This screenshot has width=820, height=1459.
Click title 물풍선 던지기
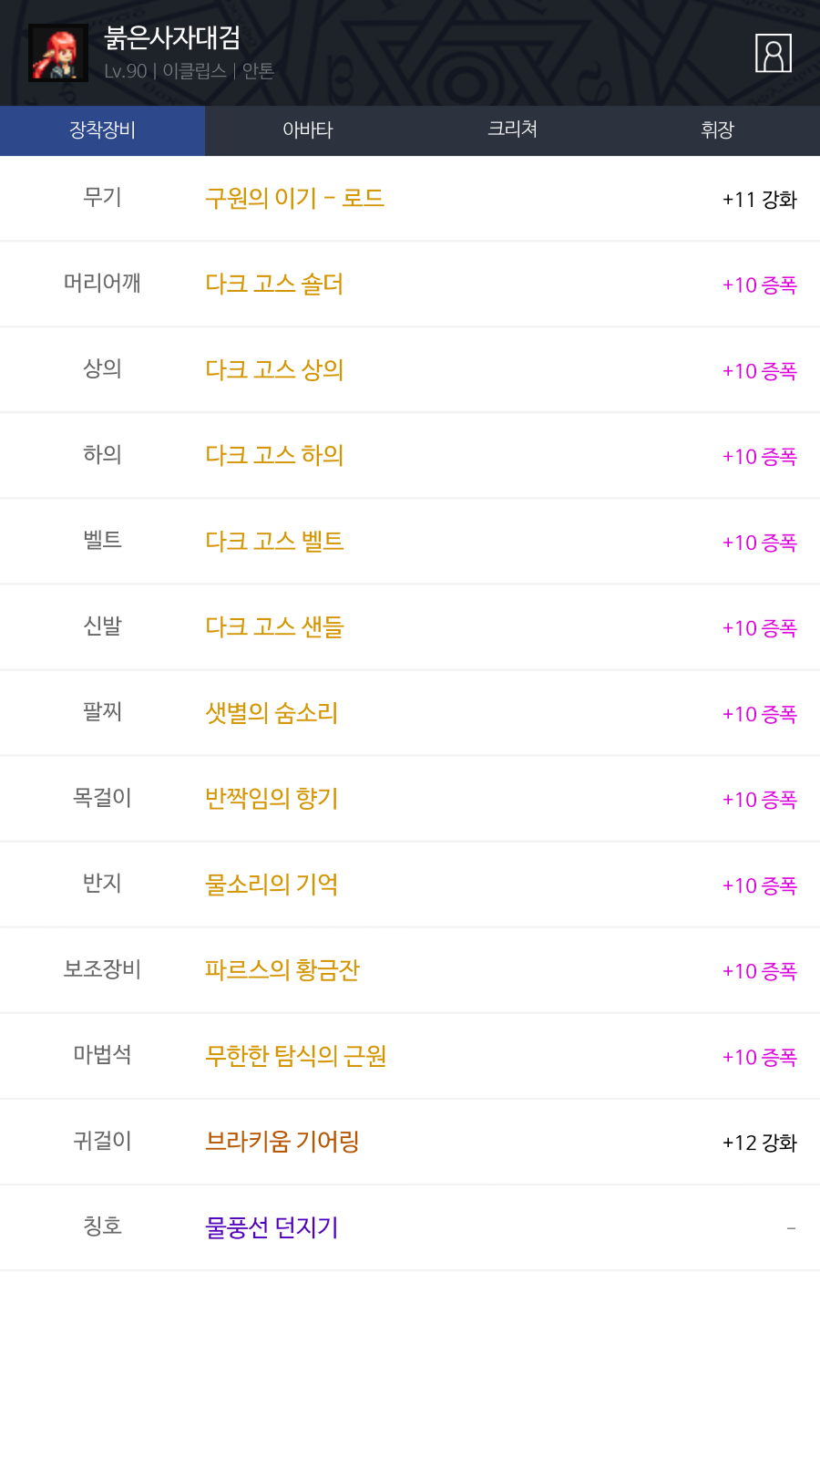272,1227
